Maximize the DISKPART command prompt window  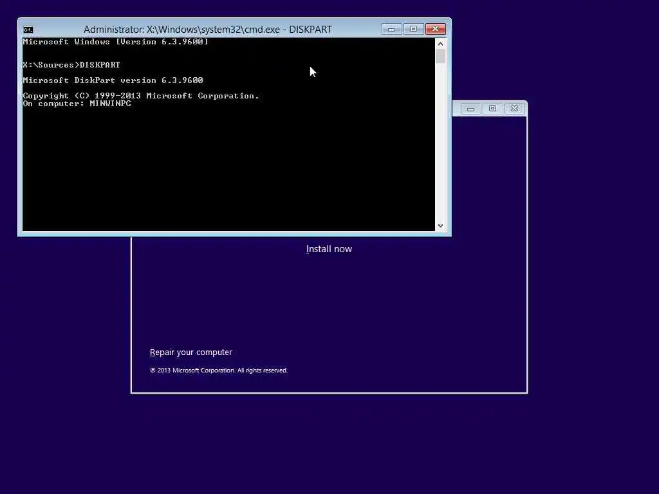[413, 29]
